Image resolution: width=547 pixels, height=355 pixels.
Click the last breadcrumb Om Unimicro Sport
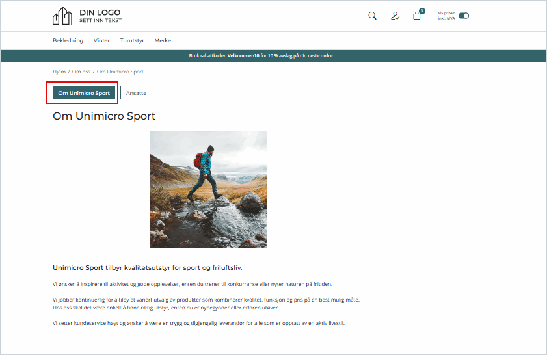tap(120, 72)
